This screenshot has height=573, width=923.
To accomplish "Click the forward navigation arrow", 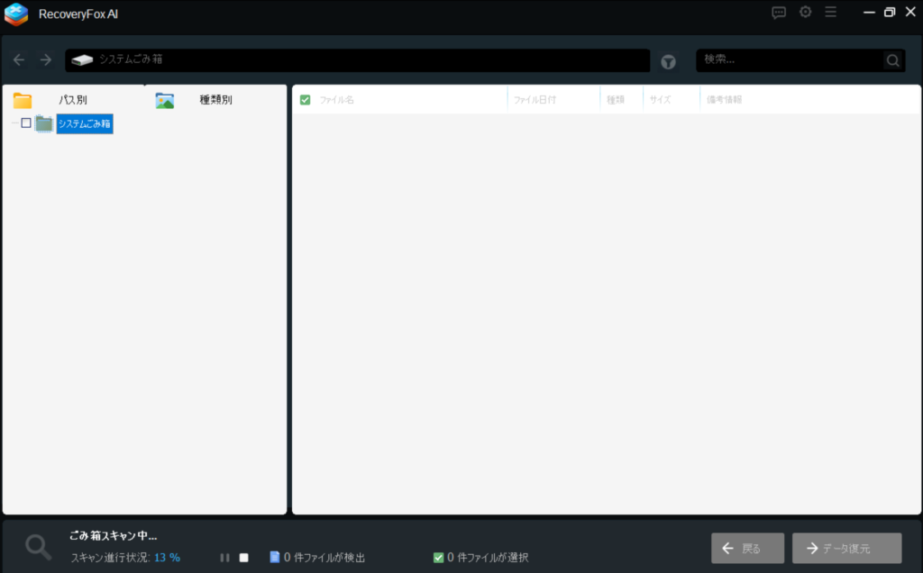I will [46, 60].
